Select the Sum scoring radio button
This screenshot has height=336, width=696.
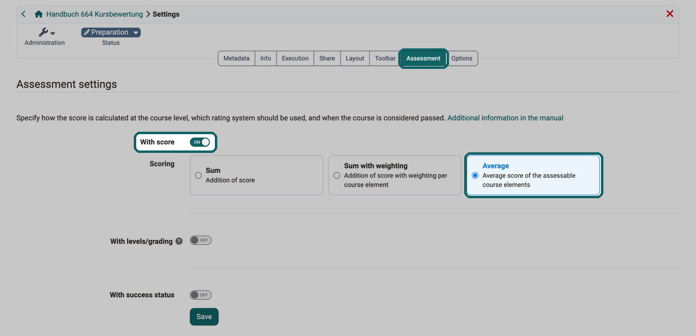199,175
